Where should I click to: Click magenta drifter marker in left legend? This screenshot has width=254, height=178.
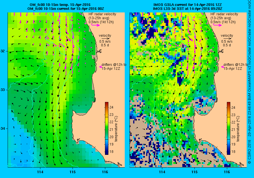[100, 67]
